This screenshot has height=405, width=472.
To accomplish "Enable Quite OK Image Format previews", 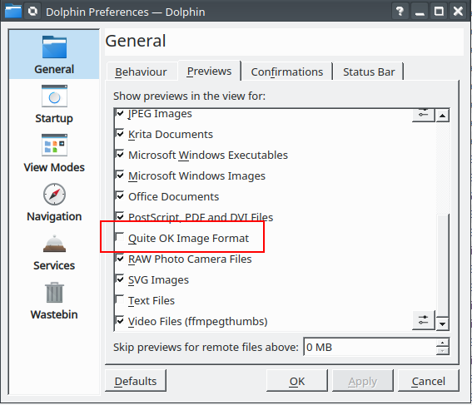I will coord(120,237).
